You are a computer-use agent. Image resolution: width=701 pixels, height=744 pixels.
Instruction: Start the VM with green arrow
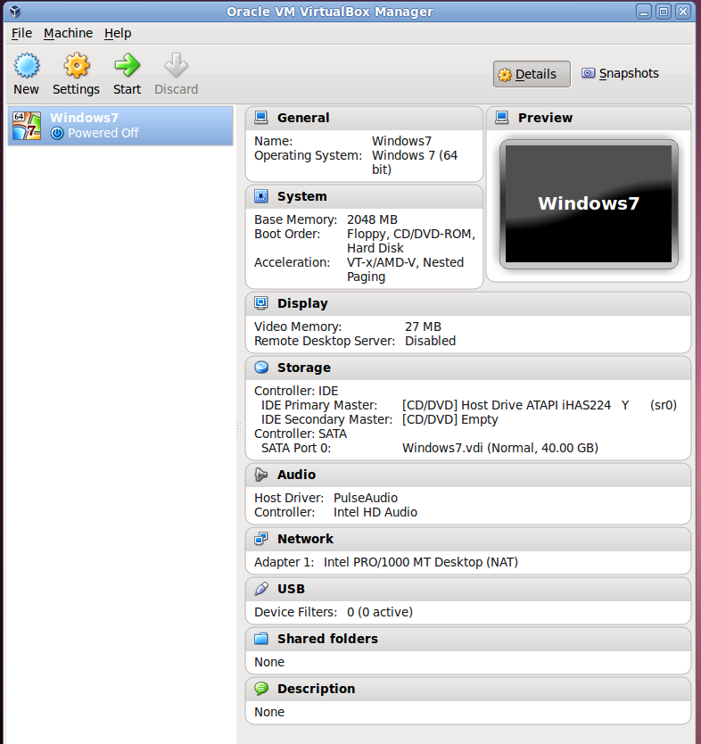click(128, 65)
